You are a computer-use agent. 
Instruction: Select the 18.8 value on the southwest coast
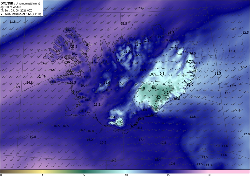tap(74, 115)
